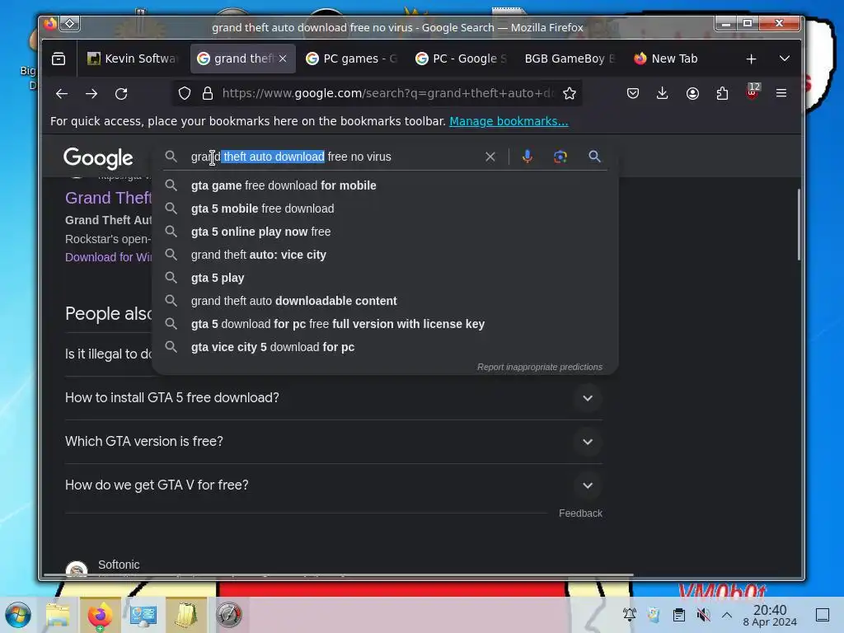Open the Firefox application hamburger menu
The height and width of the screenshot is (633, 844).
781,94
